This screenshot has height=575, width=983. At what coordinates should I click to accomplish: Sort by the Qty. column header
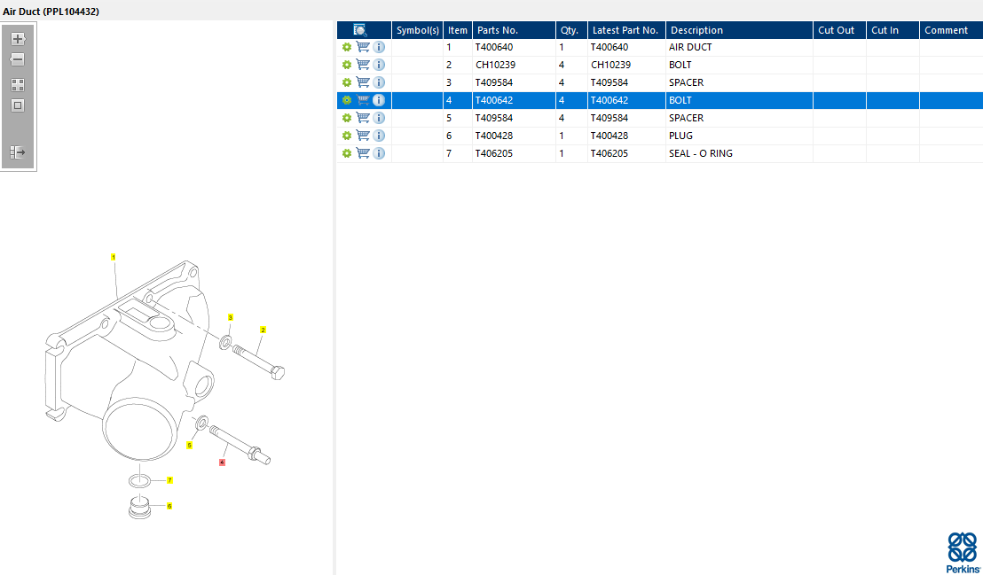tap(571, 30)
